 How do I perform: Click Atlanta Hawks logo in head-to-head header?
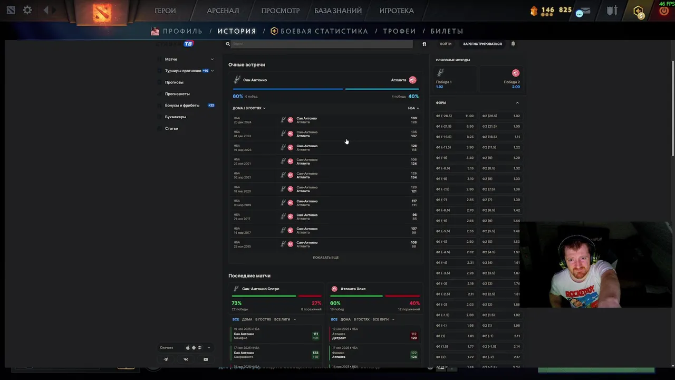point(412,80)
